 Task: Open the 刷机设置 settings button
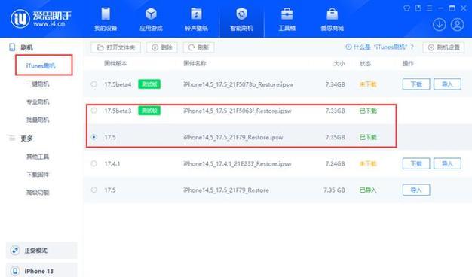point(443,47)
